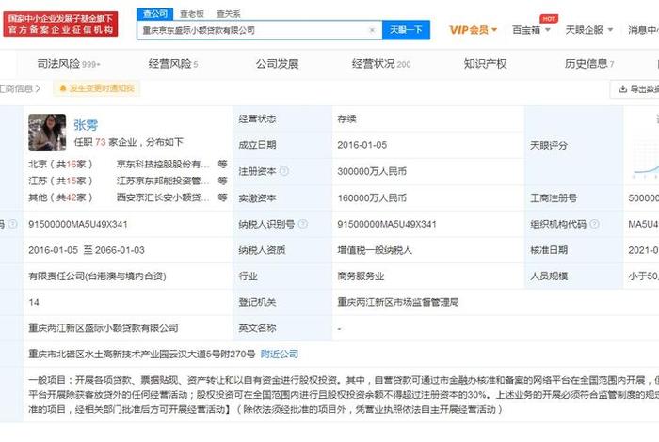
Task: Click the 其他（共42家） row
Action: click(60, 197)
